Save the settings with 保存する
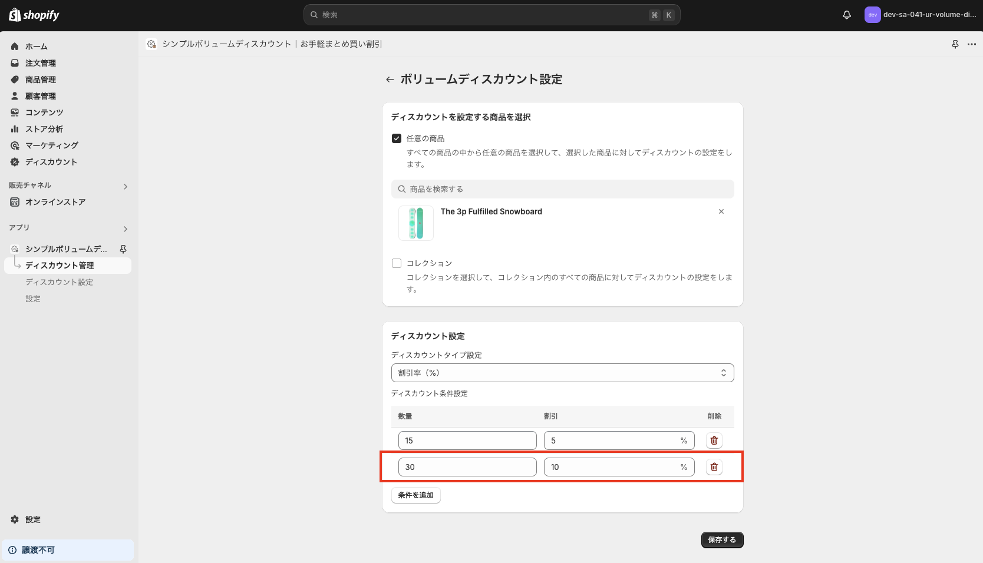 click(x=721, y=539)
